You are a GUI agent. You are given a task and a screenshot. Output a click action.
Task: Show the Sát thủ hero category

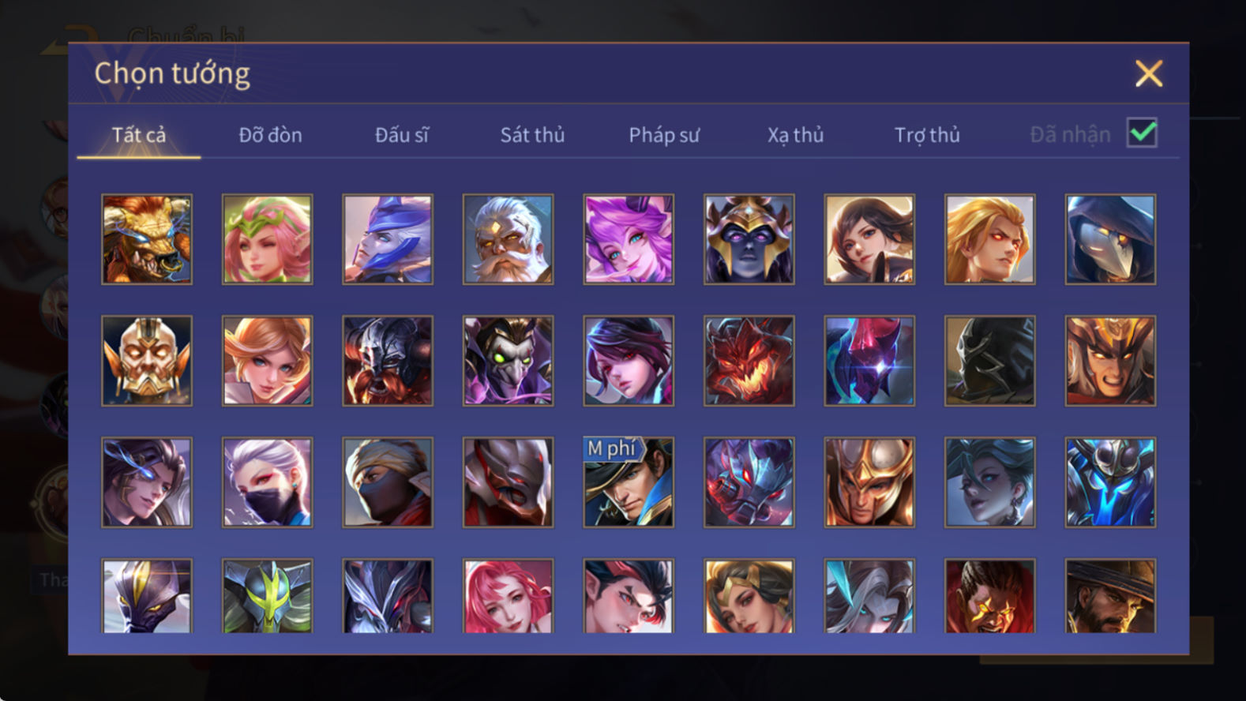(x=532, y=135)
